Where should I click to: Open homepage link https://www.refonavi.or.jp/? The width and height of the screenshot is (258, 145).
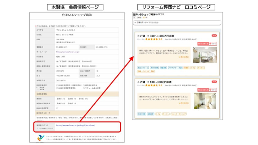68,52
